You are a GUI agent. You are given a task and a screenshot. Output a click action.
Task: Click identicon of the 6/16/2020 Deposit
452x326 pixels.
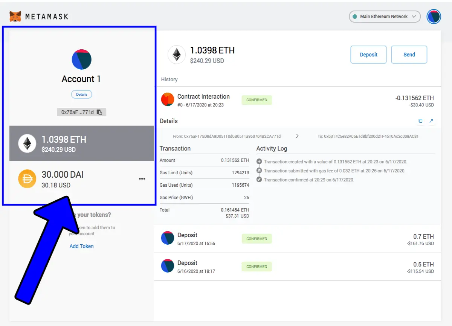[168, 266]
